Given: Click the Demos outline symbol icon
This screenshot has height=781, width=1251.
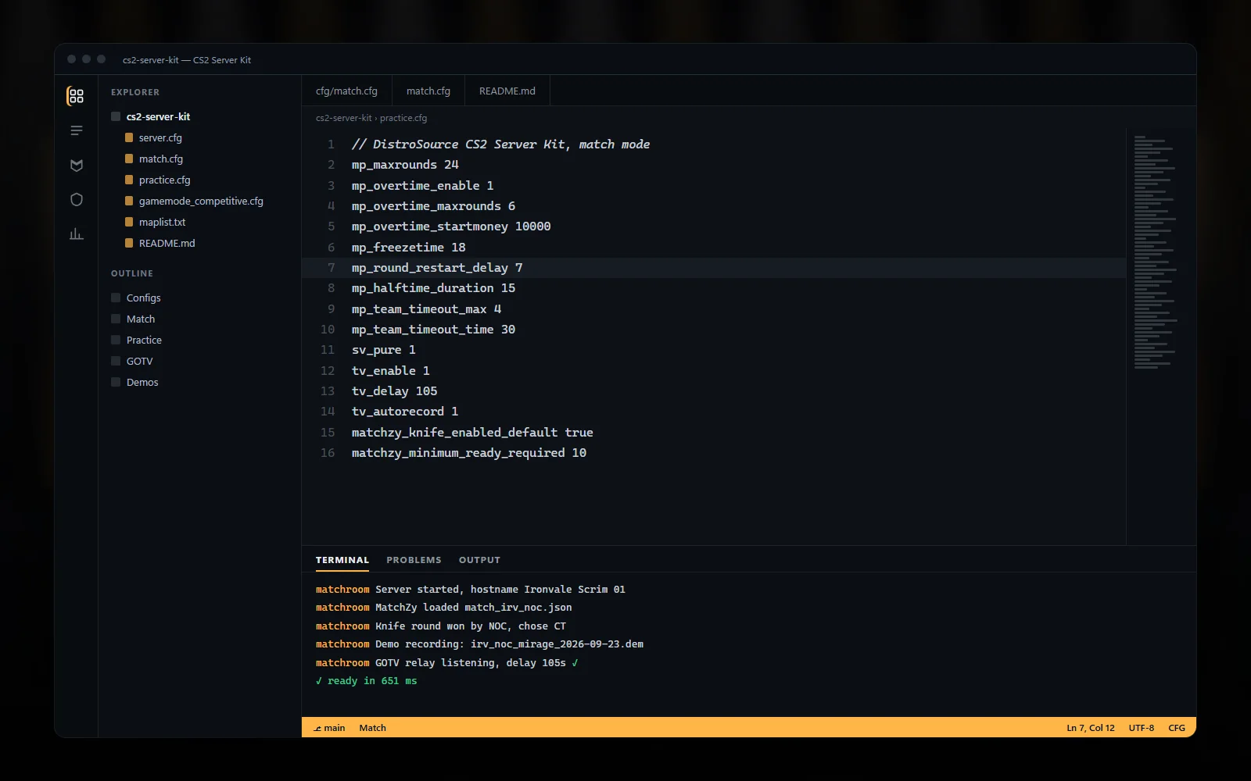Looking at the screenshot, I should pyautogui.click(x=116, y=382).
